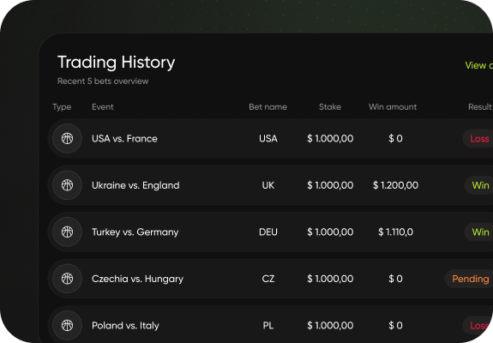Click basketball icon for USA vs. France

click(x=67, y=138)
